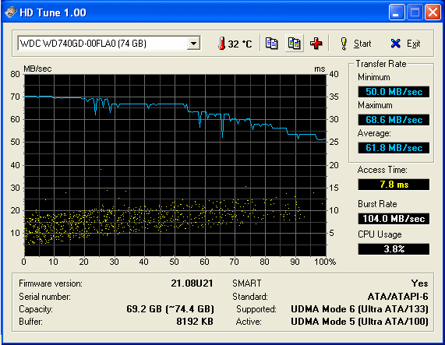Start the benchmark test
Image resolution: width=445 pixels, height=345 pixels.
point(355,44)
